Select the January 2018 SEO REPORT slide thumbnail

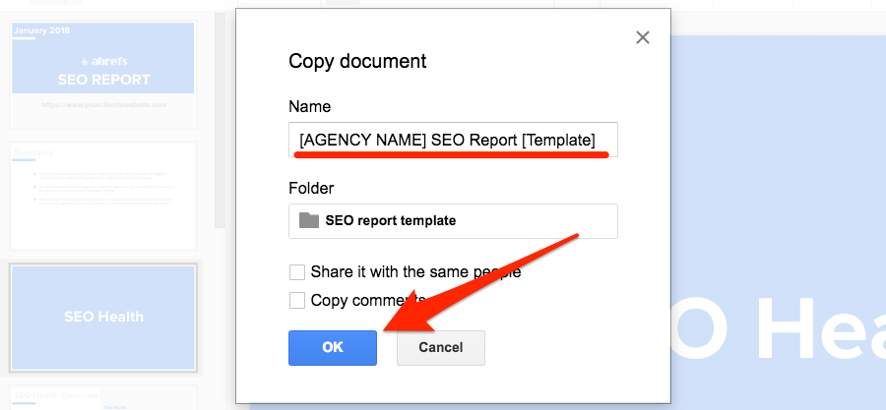coord(103,75)
